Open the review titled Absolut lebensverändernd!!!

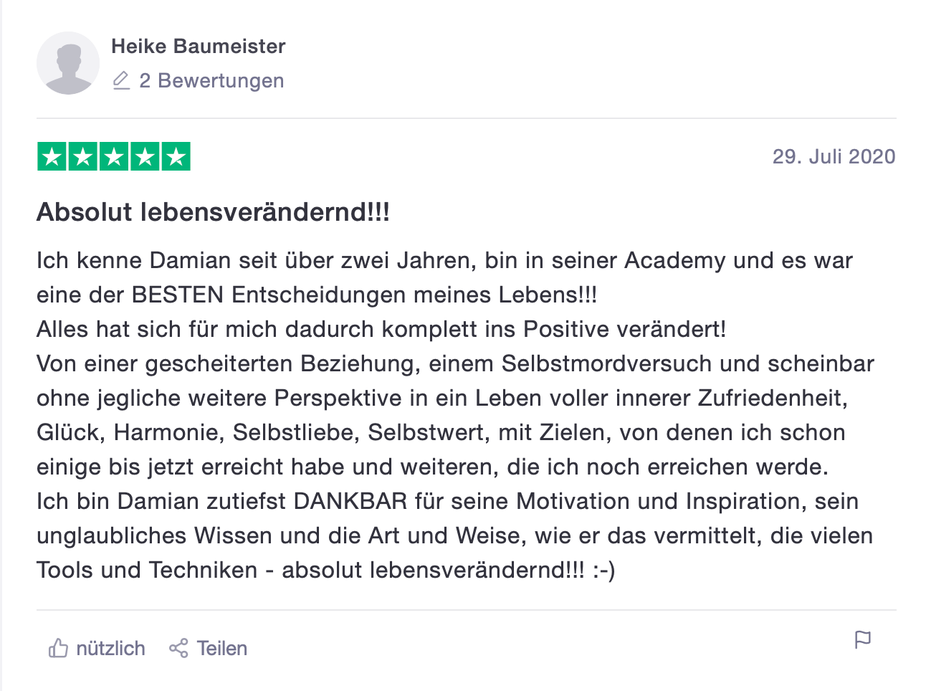214,212
